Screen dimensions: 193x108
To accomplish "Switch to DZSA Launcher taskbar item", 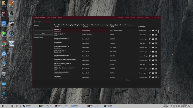I will coord(94,106).
